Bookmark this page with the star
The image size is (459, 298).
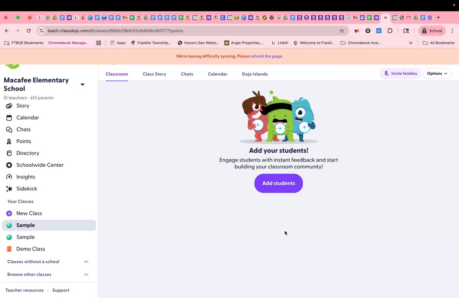(342, 31)
